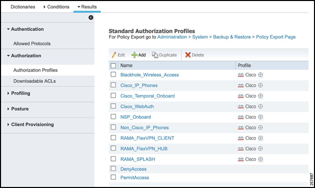Select Authorization Profiles in sidebar

(36, 70)
